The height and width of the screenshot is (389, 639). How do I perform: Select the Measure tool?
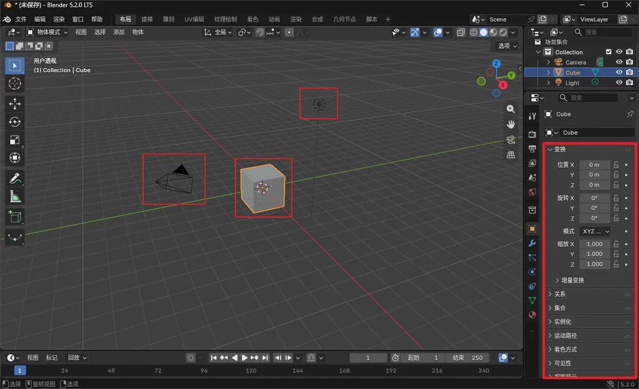tap(15, 196)
